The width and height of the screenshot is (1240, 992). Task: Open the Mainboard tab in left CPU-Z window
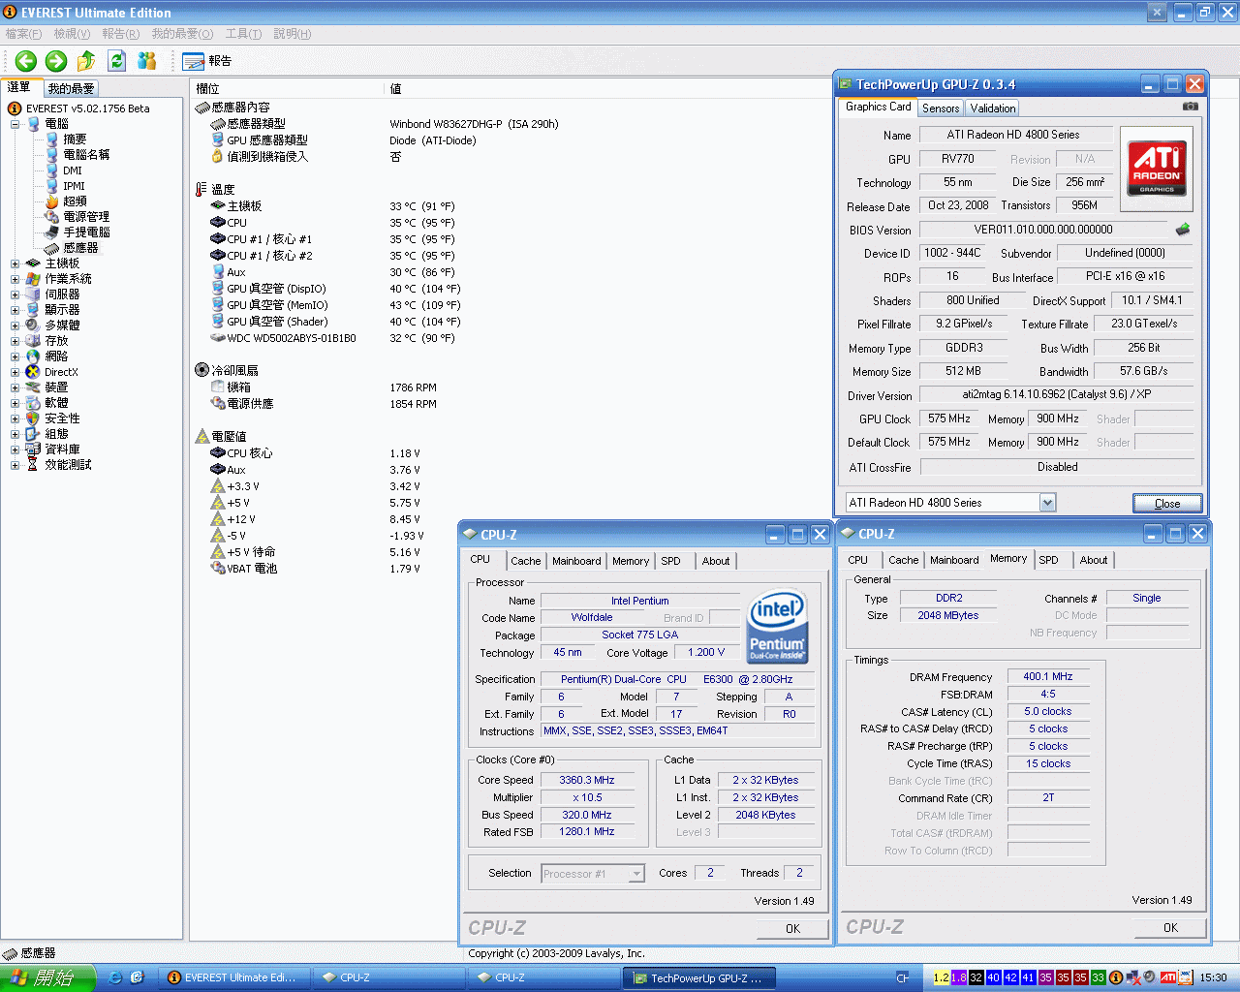pyautogui.click(x=576, y=561)
